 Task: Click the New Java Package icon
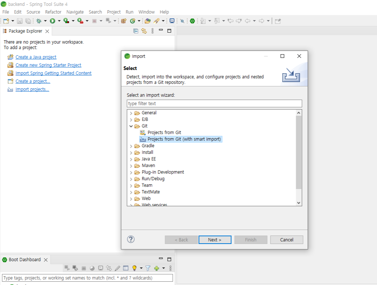pyautogui.click(x=124, y=21)
